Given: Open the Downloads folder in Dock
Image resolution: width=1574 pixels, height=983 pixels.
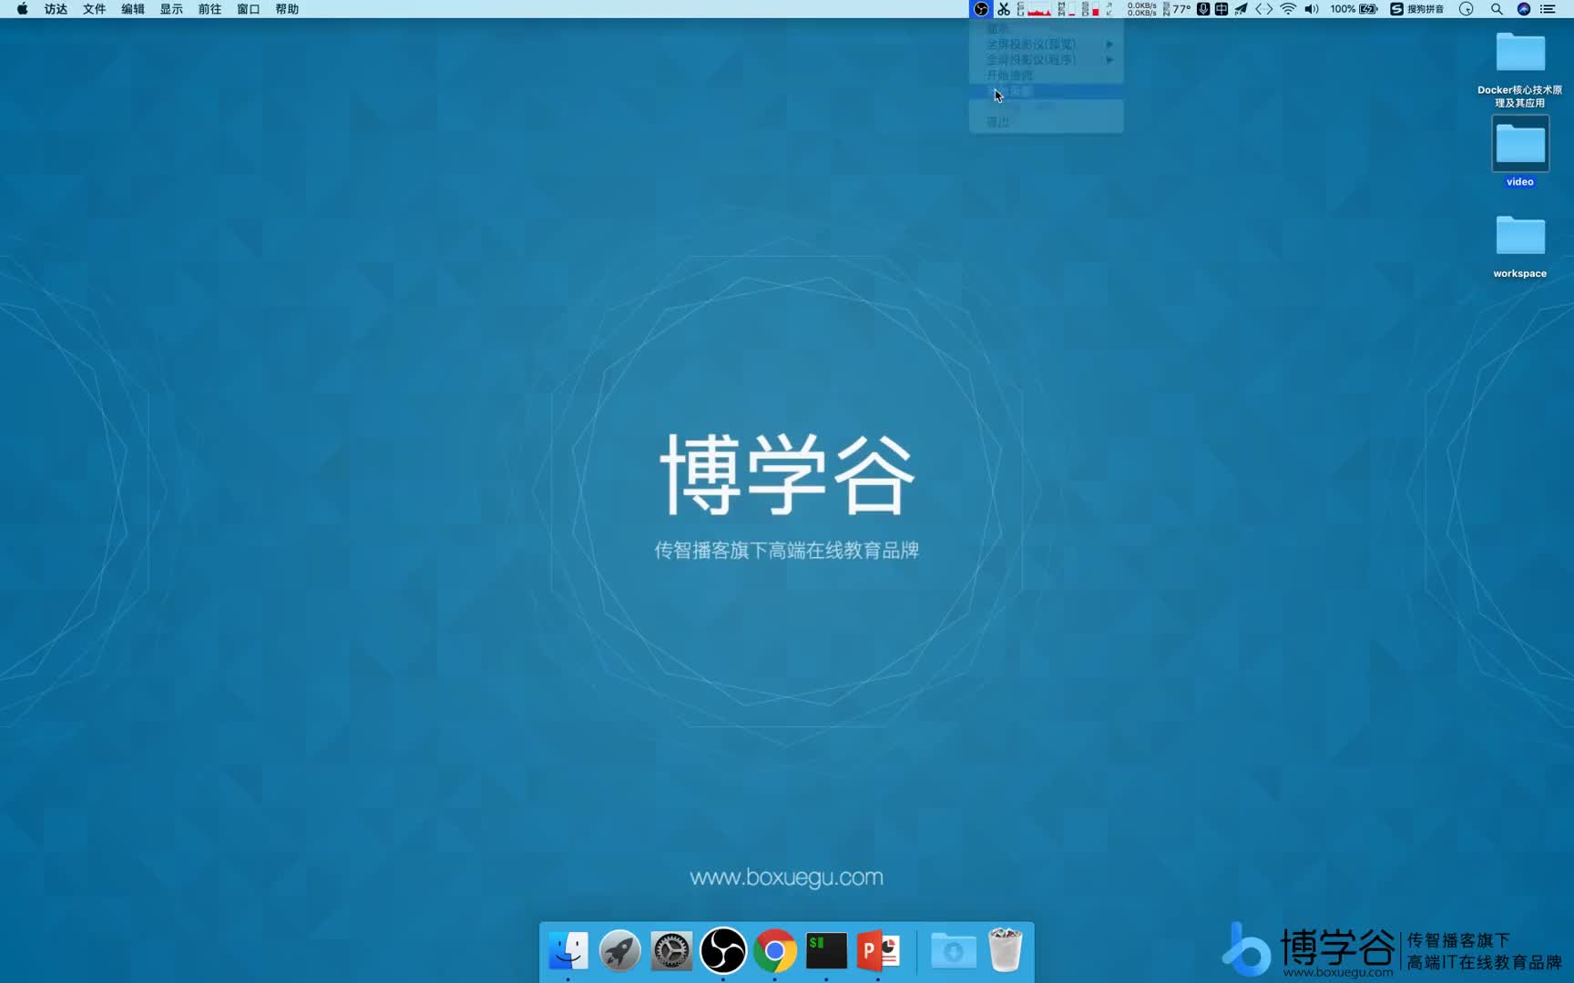Looking at the screenshot, I should [x=953, y=951].
